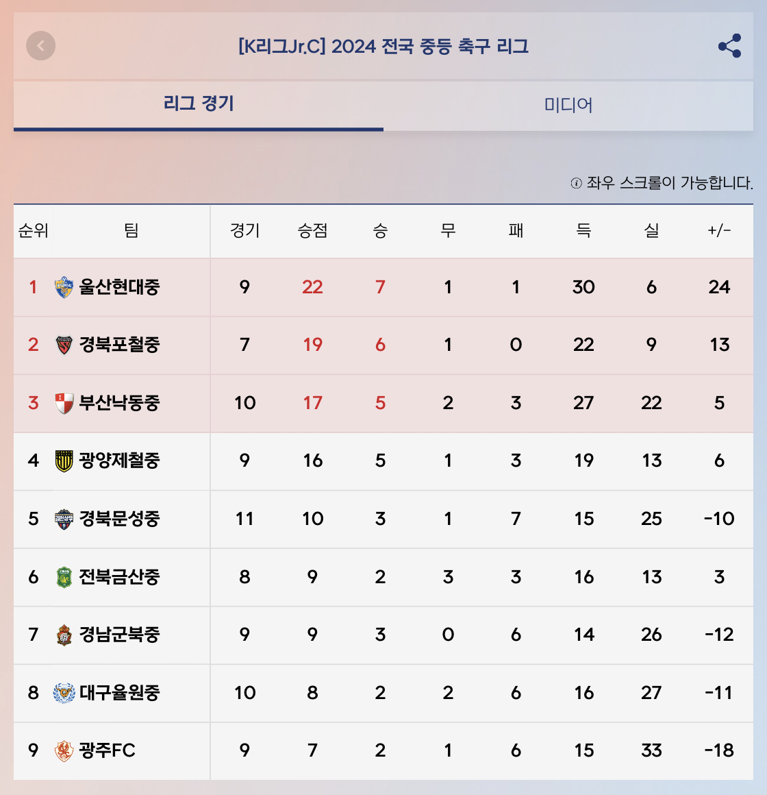Viewport: 767px width, 795px height.
Task: Click the 울산현대중 team crest
Action: [64, 287]
